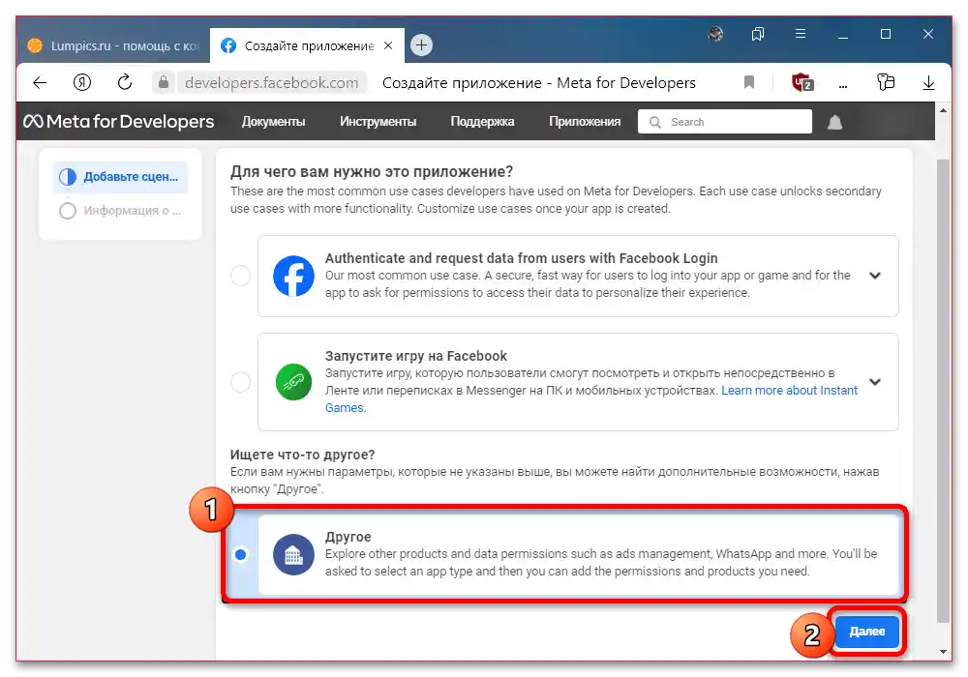Follow the 'Learn more about Instant Games' link
Viewport: 968px width, 677px height.
click(x=790, y=391)
